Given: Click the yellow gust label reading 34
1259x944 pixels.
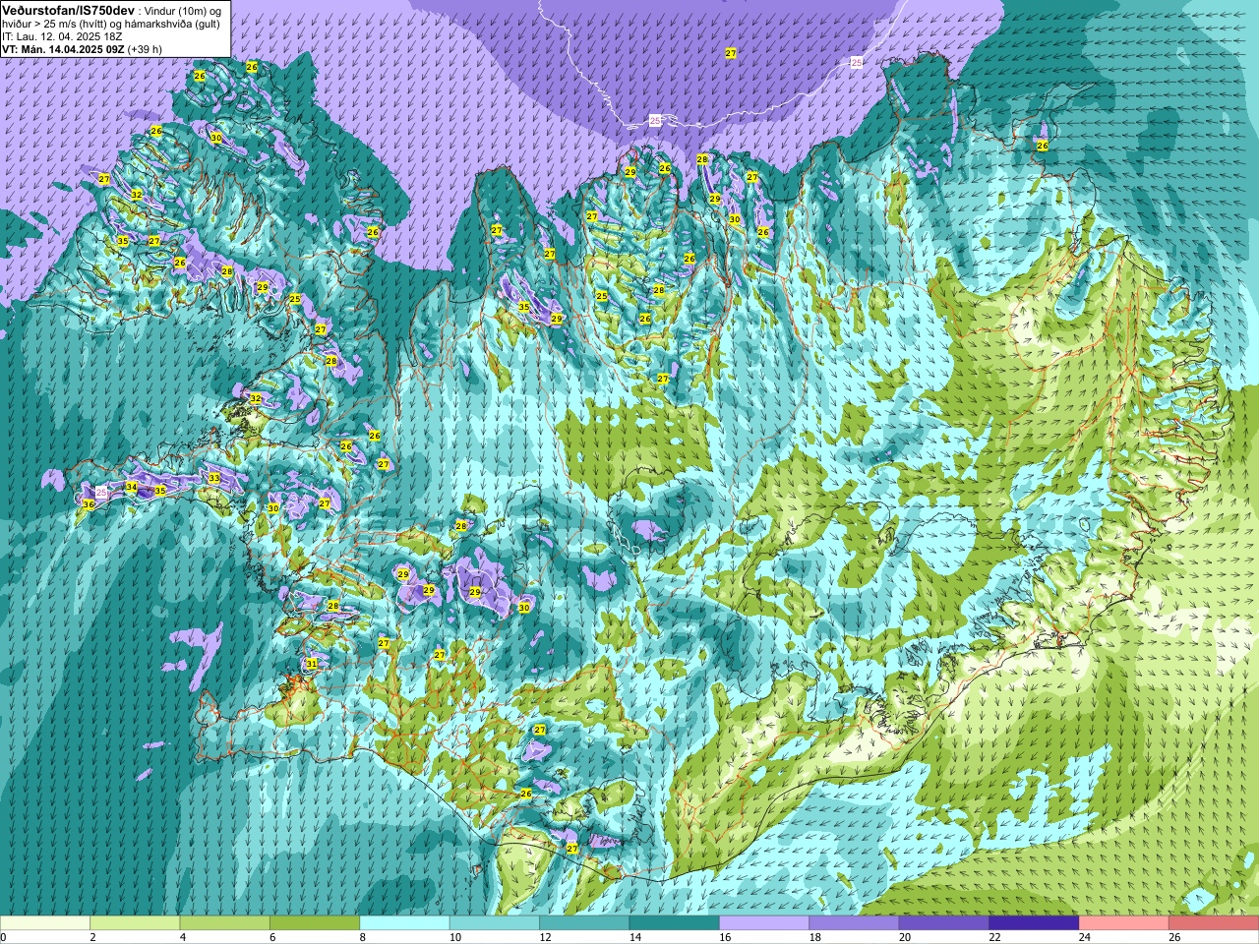Looking at the screenshot, I should [132, 487].
